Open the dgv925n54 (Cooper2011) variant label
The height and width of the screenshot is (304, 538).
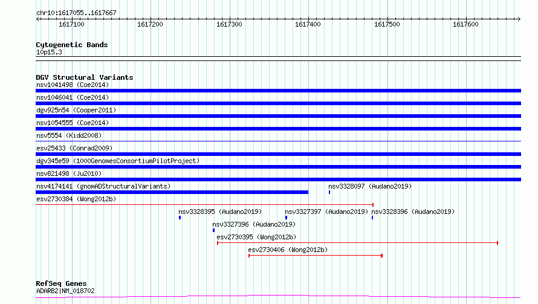click(x=76, y=110)
